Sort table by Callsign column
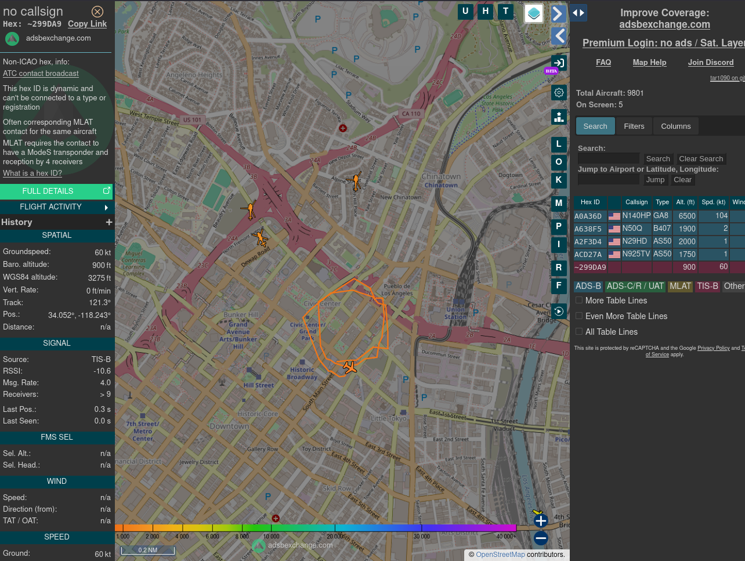This screenshot has width=745, height=561. [x=636, y=202]
